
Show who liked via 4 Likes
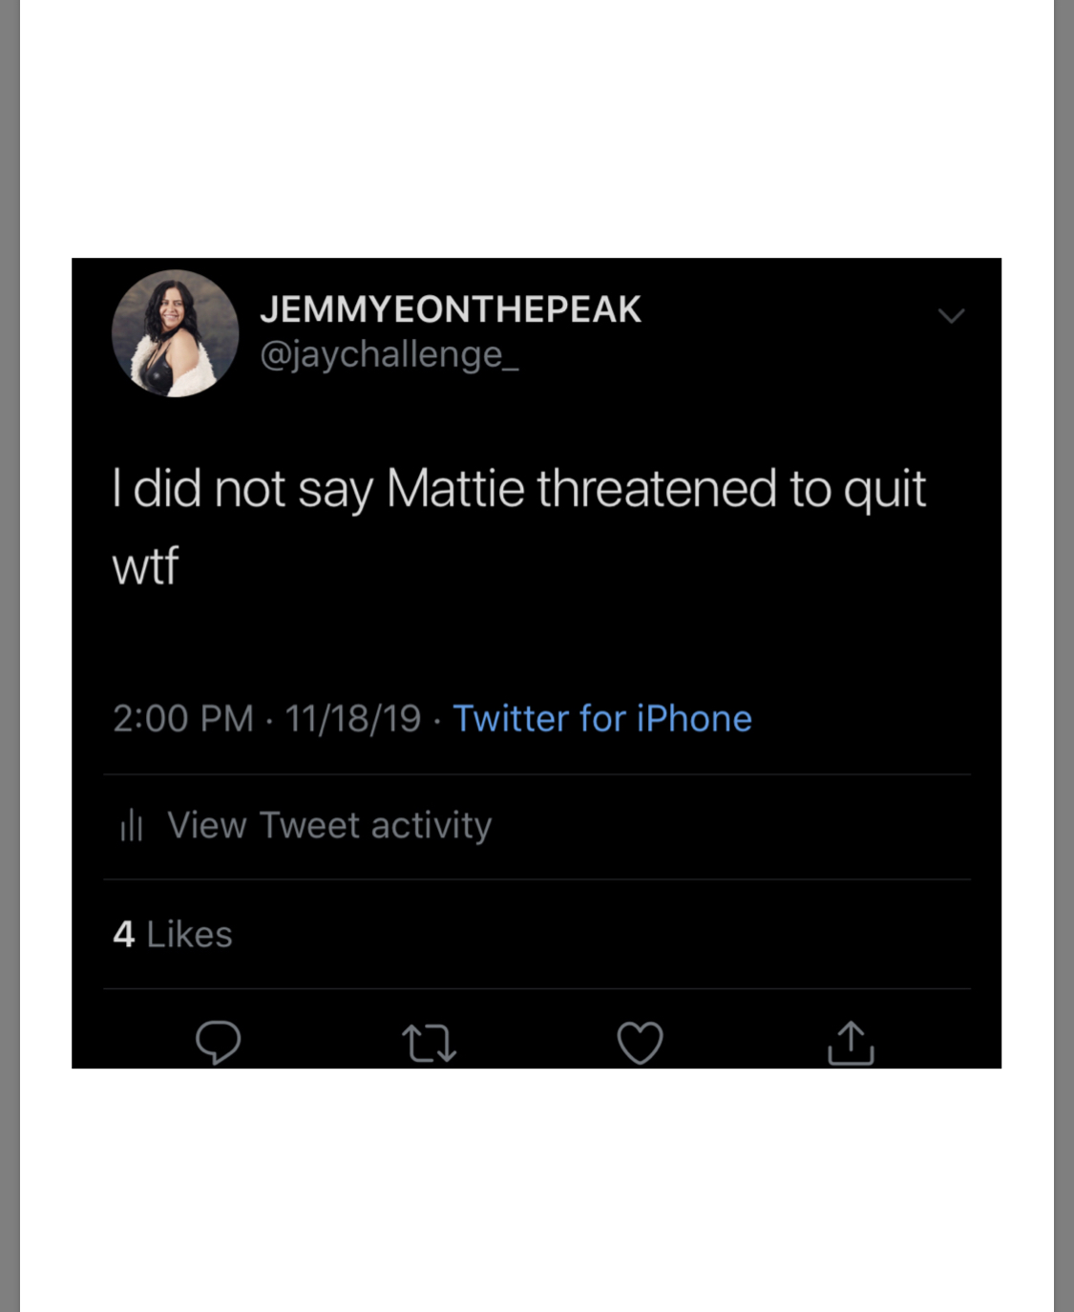(173, 934)
